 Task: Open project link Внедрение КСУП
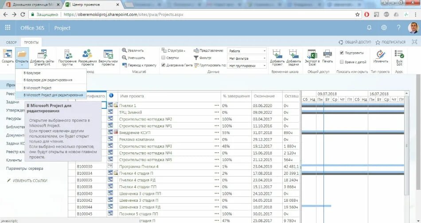pyautogui.click(x=135, y=133)
